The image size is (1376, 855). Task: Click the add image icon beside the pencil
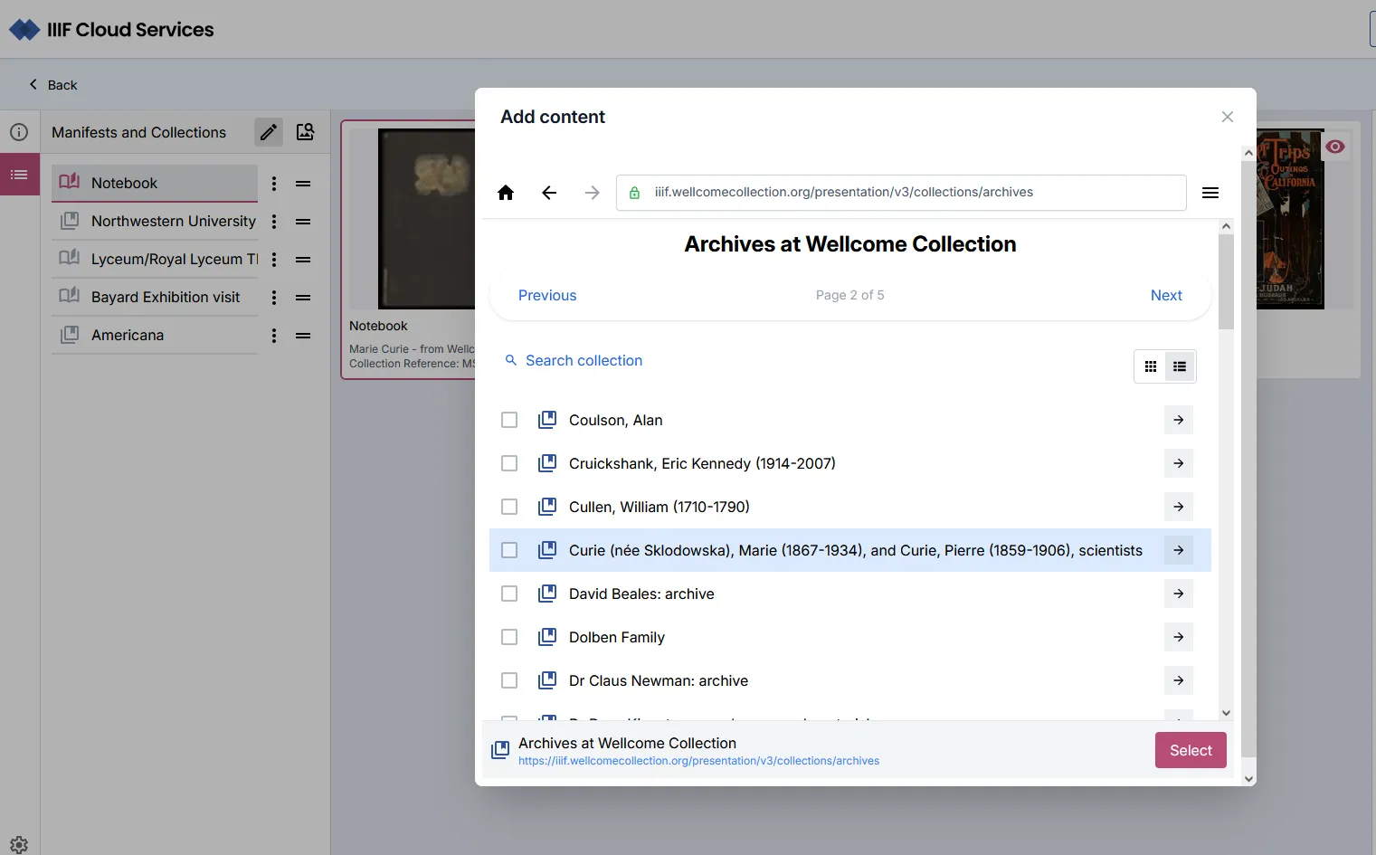305,132
